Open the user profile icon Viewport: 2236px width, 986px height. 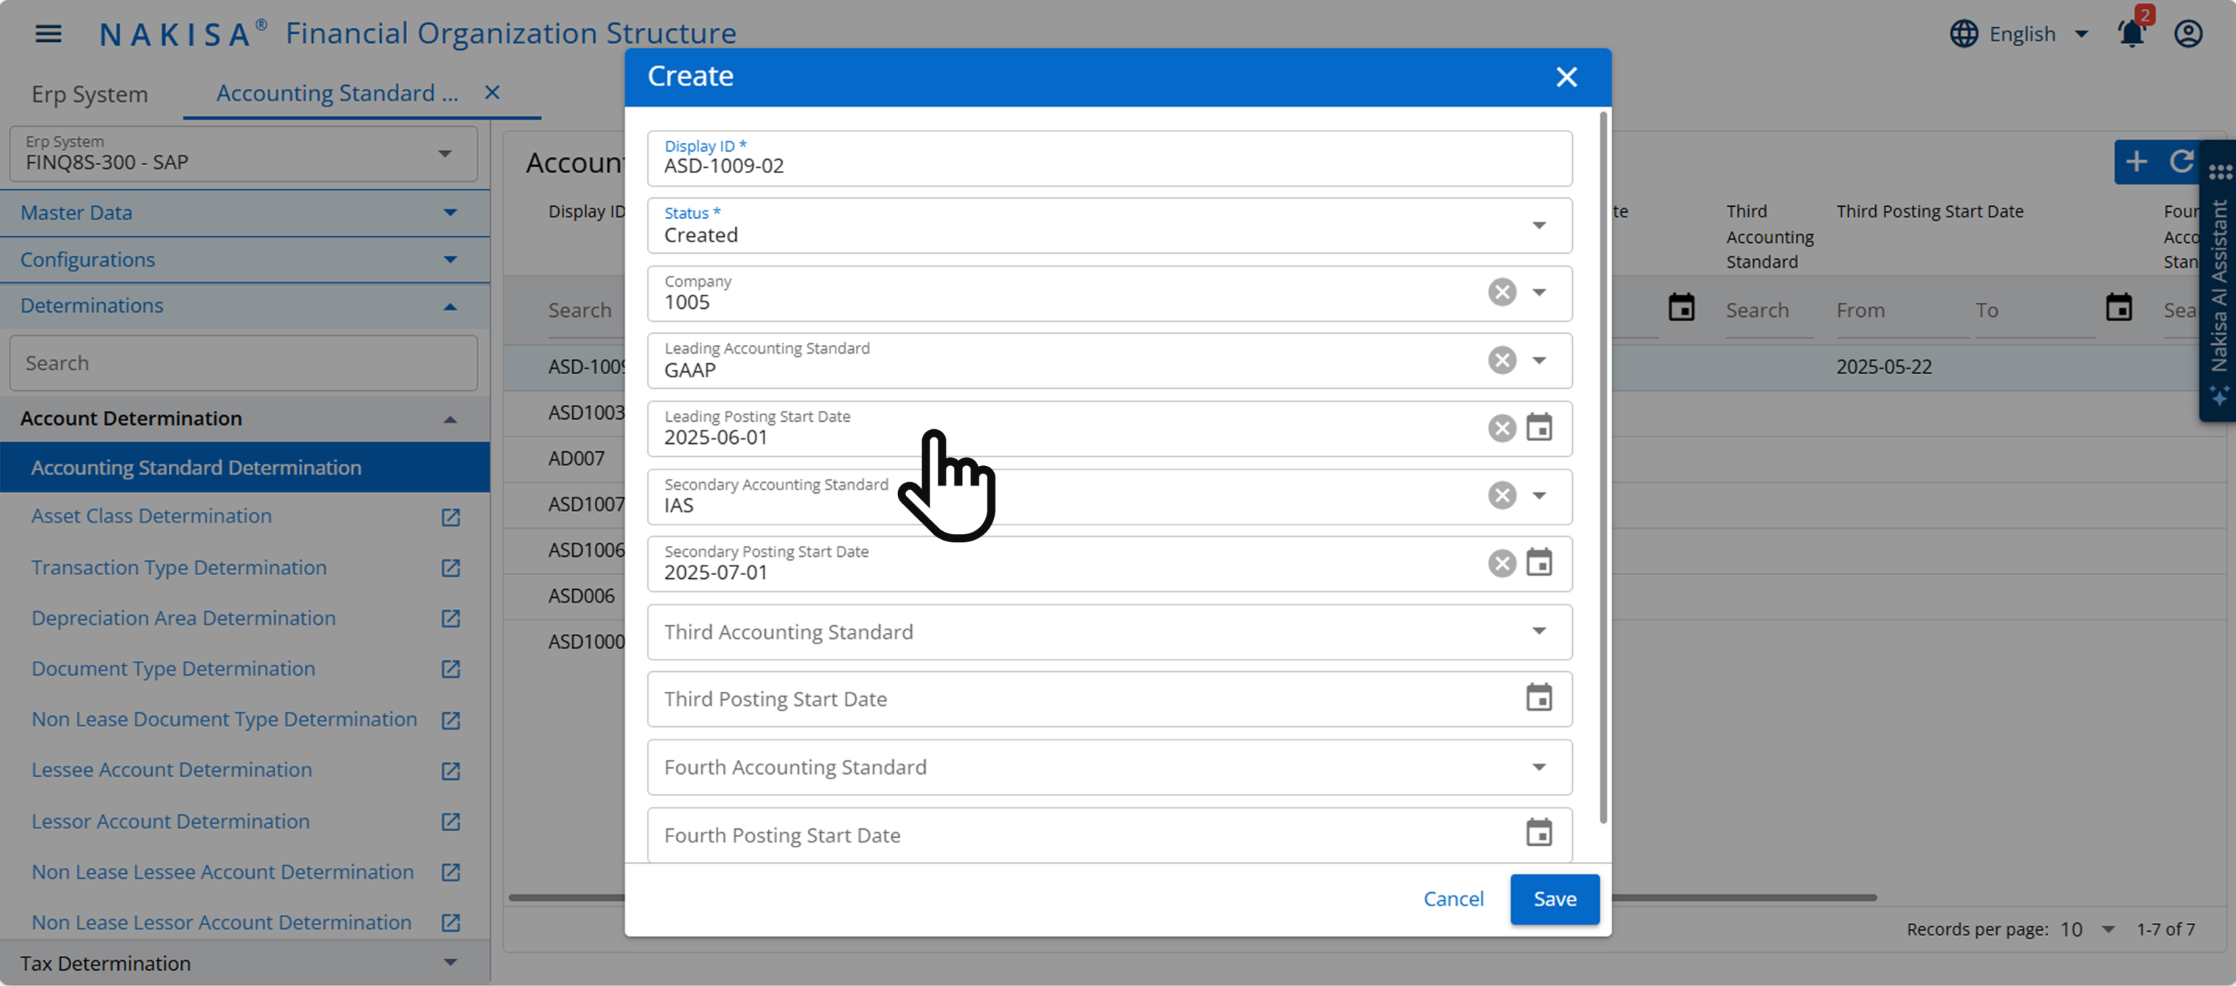[2189, 33]
